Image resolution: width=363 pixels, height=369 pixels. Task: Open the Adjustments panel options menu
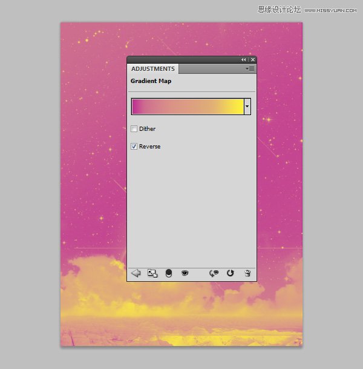point(250,68)
